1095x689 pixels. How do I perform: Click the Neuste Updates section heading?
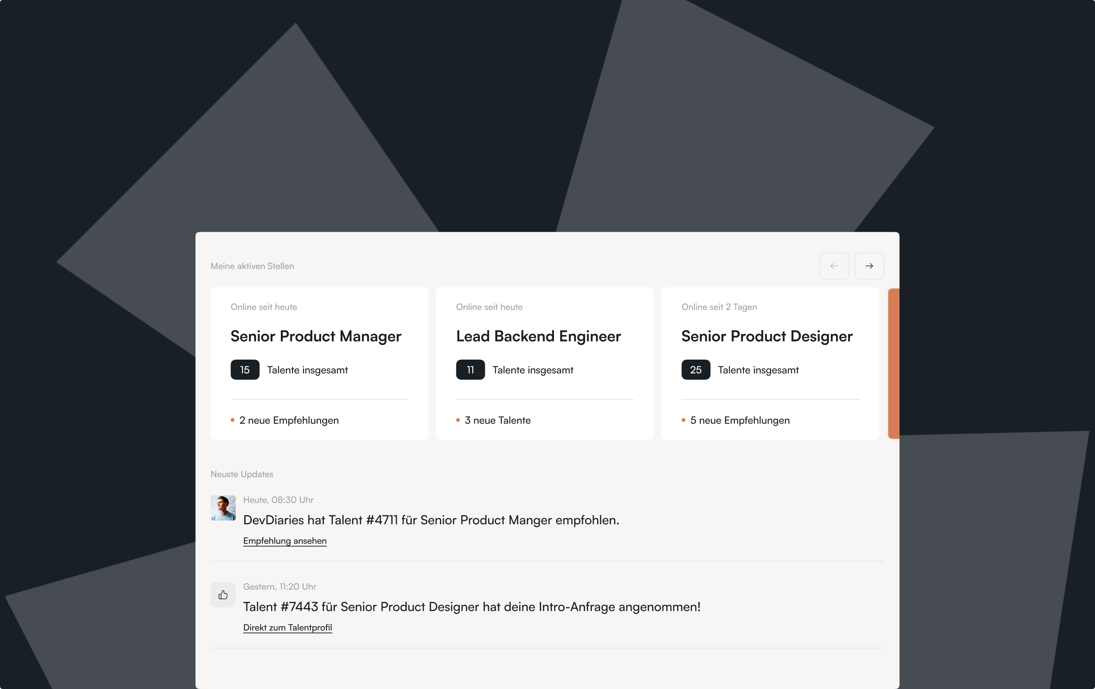[242, 474]
